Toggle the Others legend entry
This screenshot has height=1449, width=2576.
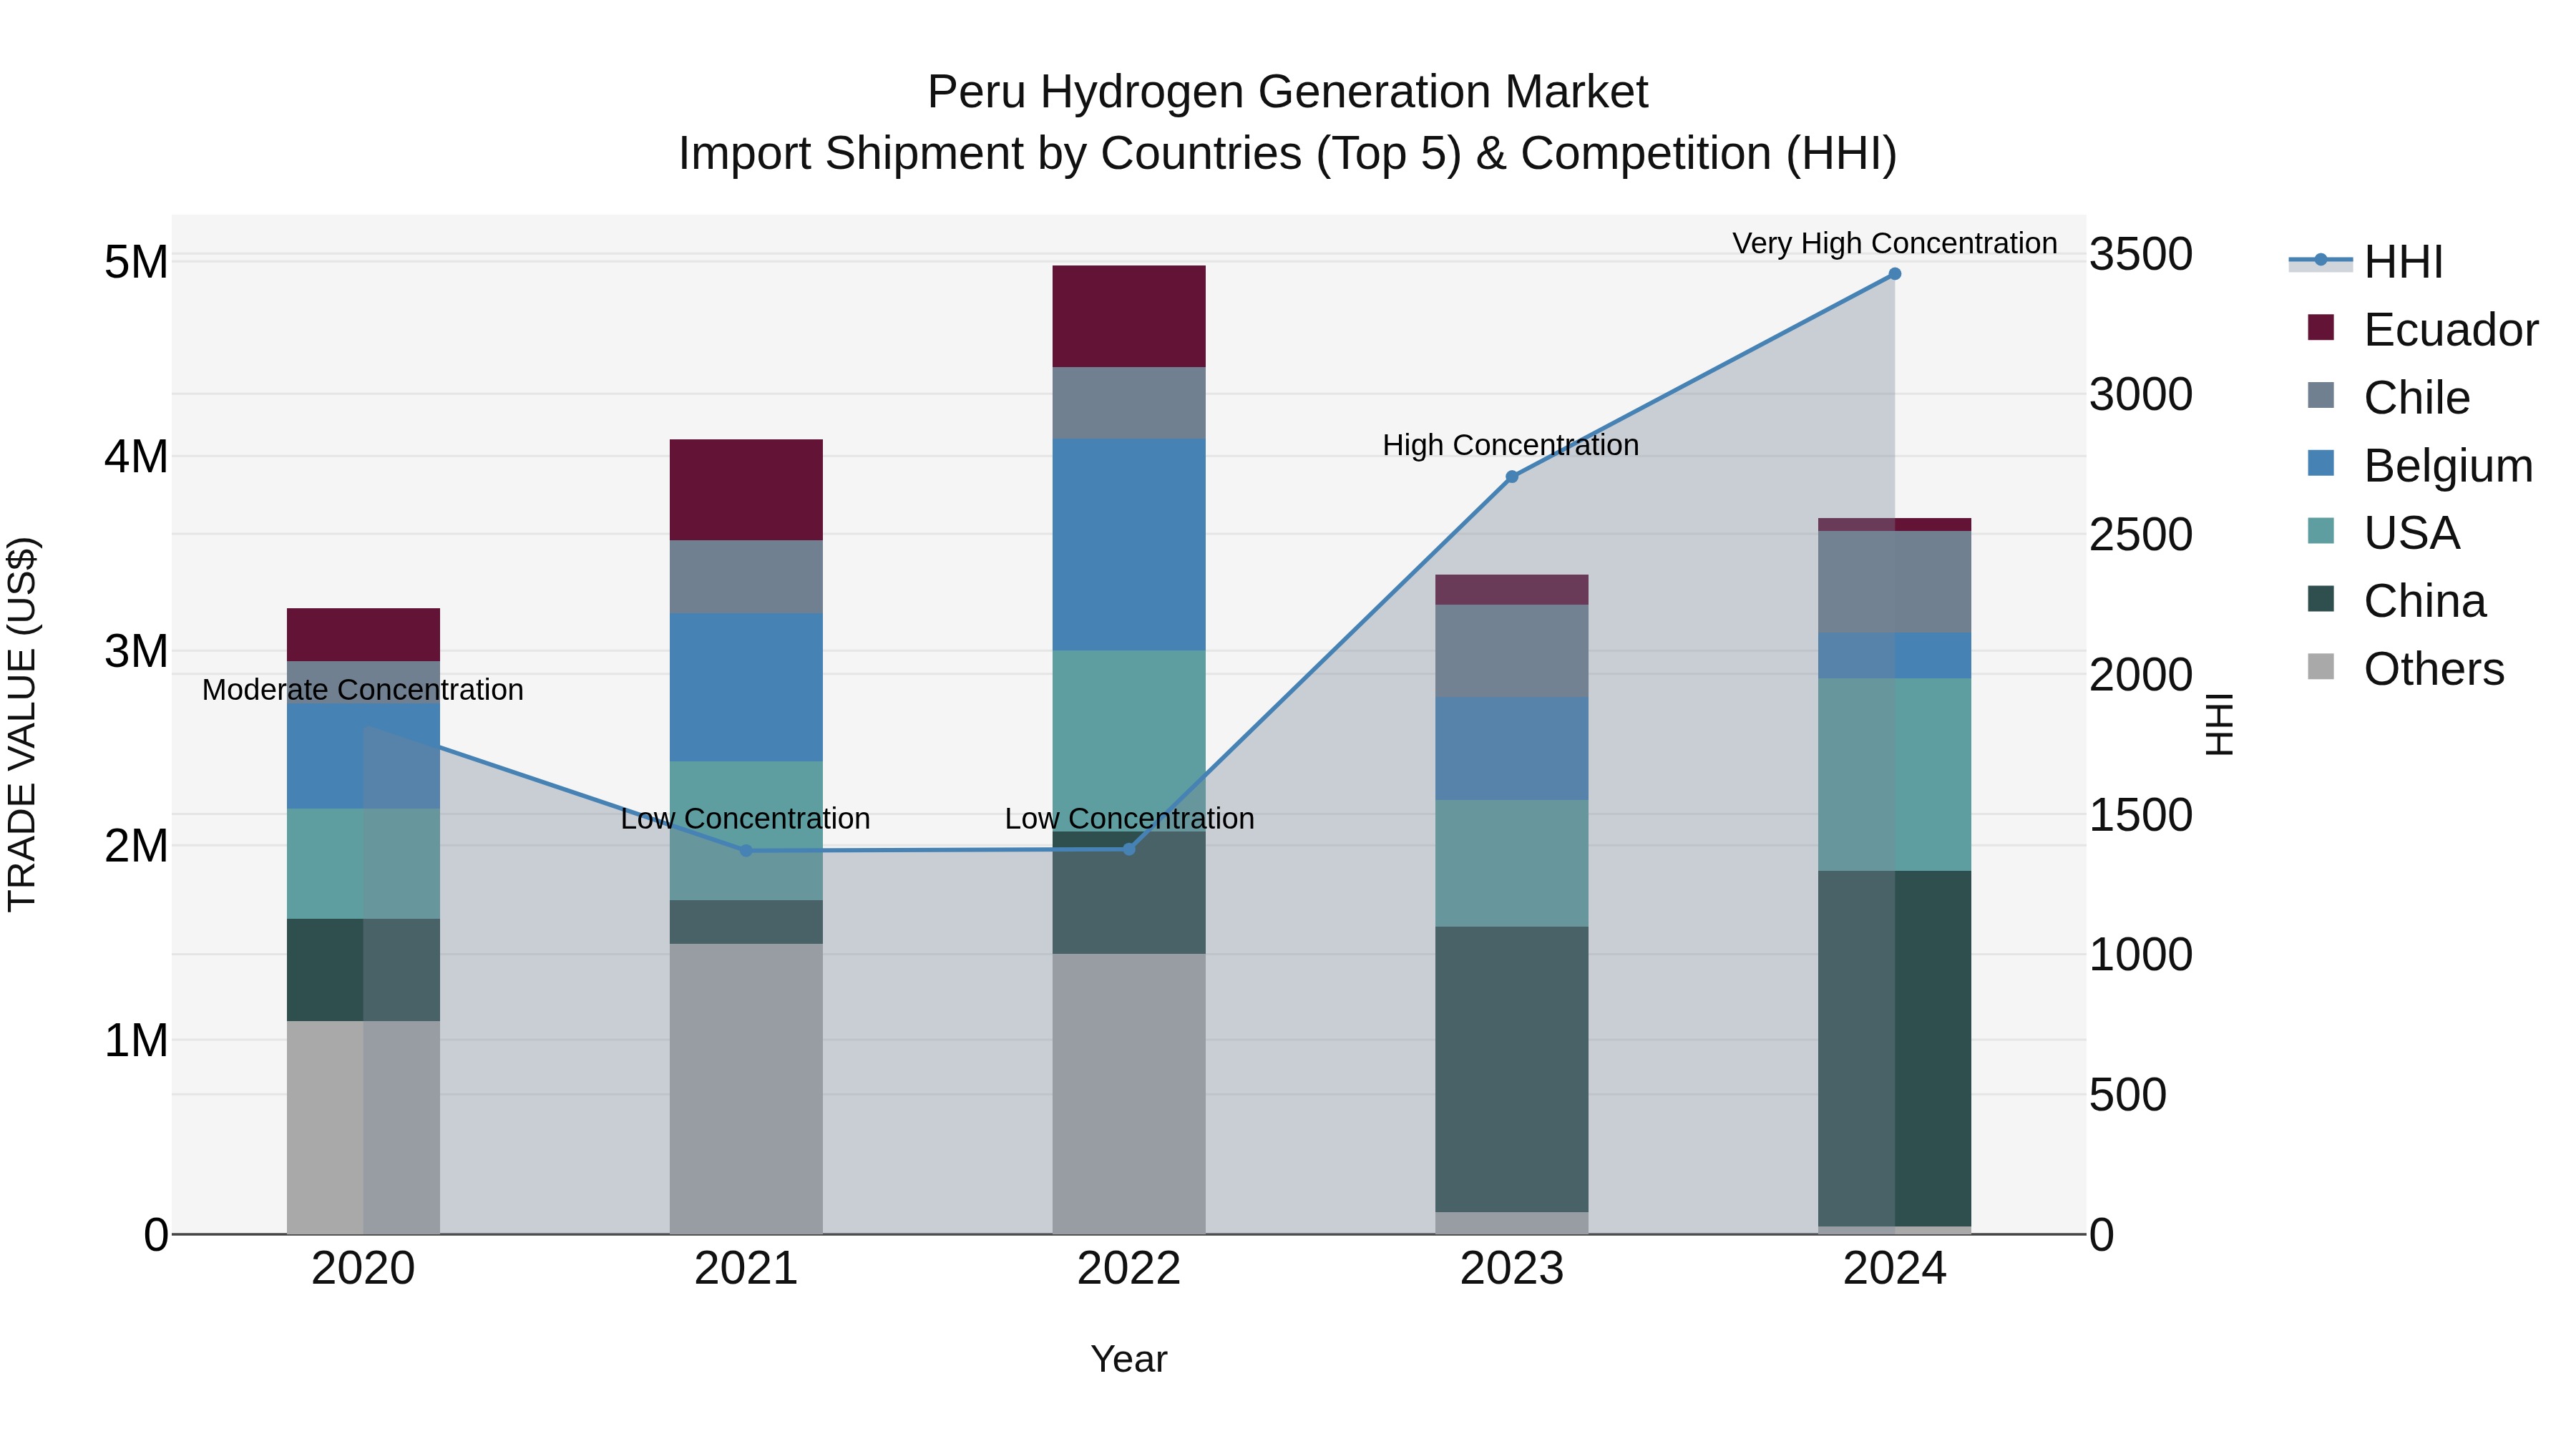click(x=2405, y=669)
